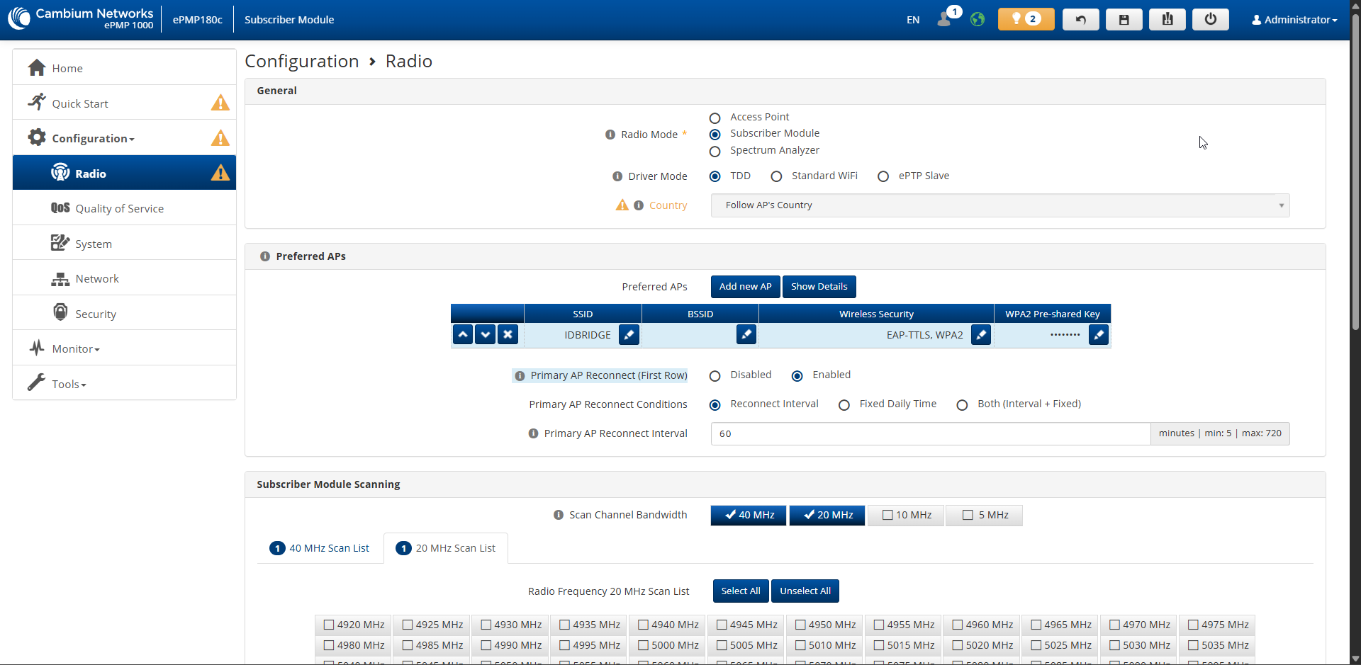Select Both (Interval + Fixed) condition
This screenshot has height=665, width=1361.
coord(962,404)
